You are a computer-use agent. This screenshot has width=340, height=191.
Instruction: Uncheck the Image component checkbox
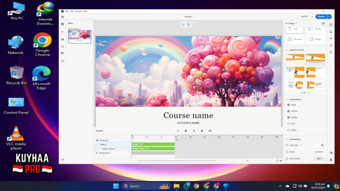[x=288, y=105]
